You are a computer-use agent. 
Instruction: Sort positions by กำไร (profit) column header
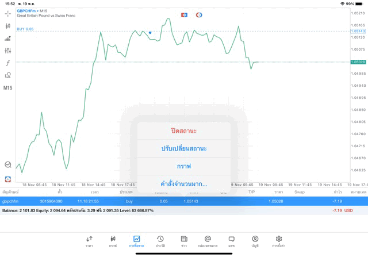[338, 192]
